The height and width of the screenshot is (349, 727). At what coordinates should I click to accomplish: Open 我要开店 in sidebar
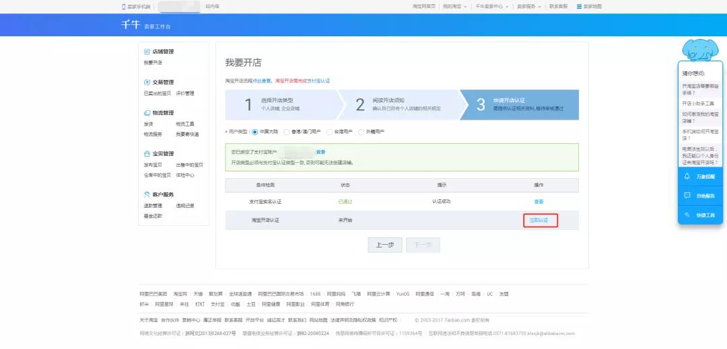coord(153,63)
